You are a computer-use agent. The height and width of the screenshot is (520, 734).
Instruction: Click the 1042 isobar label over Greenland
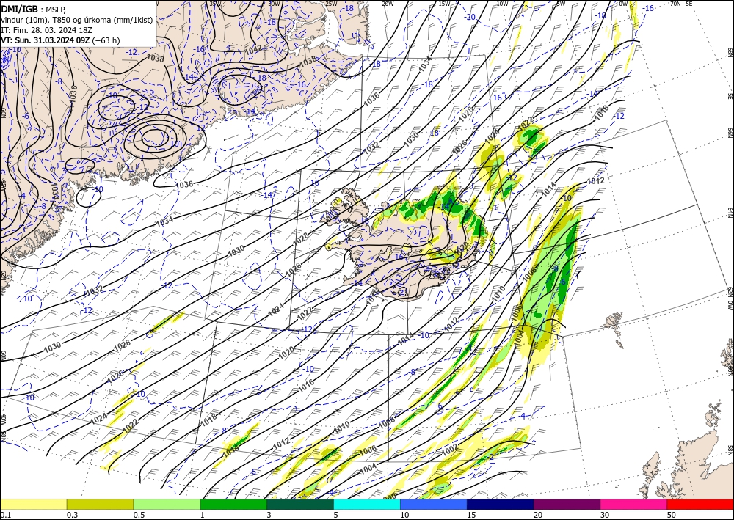(252, 50)
